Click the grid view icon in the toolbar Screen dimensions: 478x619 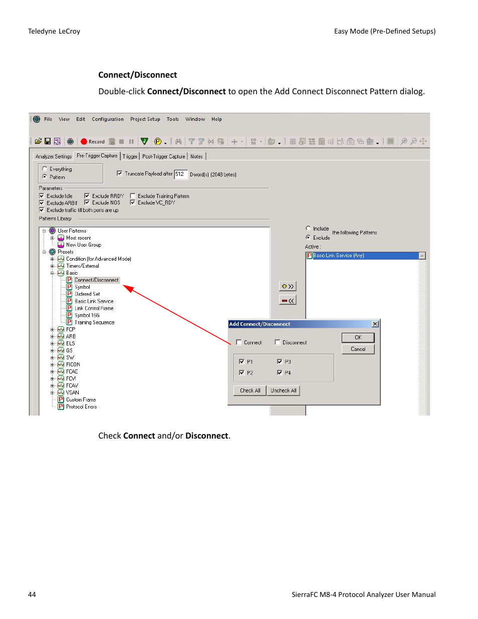[x=293, y=141]
